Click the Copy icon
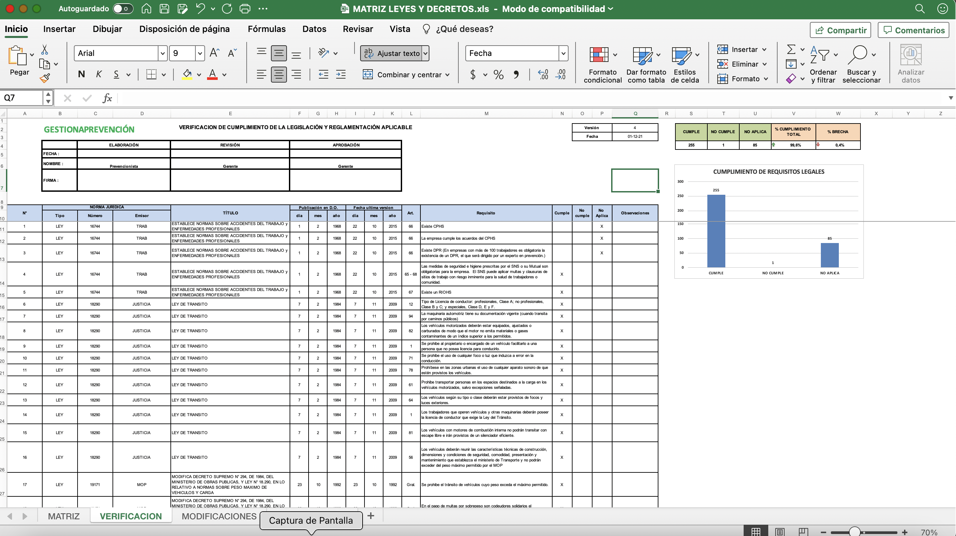Image resolution: width=956 pixels, height=536 pixels. [x=45, y=64]
